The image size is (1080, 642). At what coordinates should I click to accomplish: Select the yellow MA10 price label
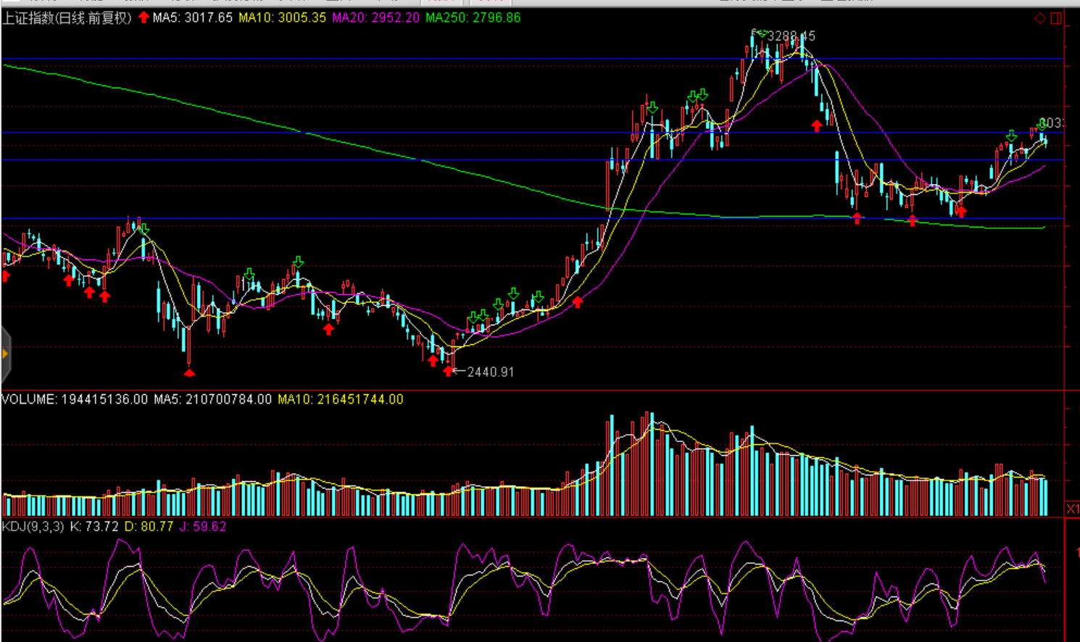pyautogui.click(x=282, y=17)
